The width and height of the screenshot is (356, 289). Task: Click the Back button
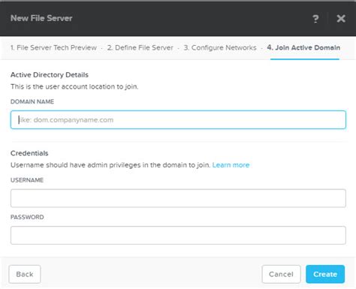point(25,274)
